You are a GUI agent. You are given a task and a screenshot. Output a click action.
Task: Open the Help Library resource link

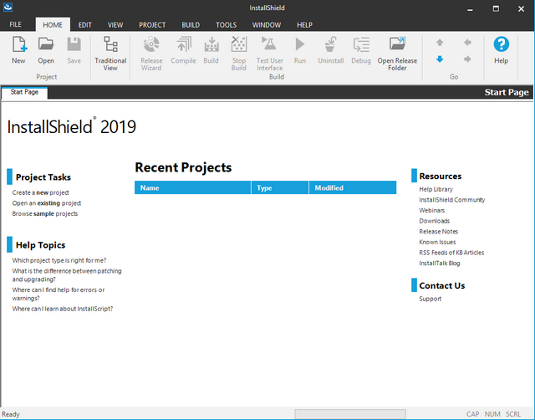tap(436, 189)
